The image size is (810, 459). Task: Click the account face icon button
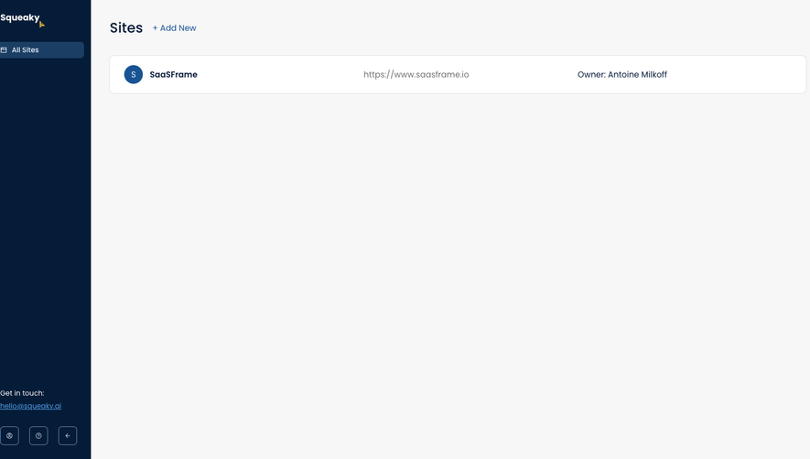[9, 436]
